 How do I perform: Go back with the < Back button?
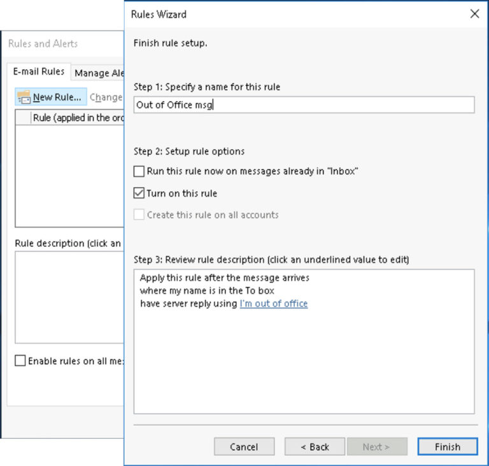coord(315,447)
